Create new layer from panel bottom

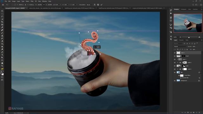tap(197, 113)
